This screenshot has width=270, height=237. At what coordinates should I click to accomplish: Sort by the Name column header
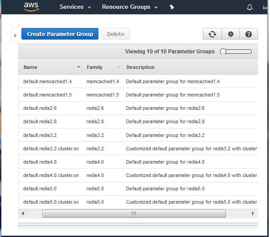point(30,67)
